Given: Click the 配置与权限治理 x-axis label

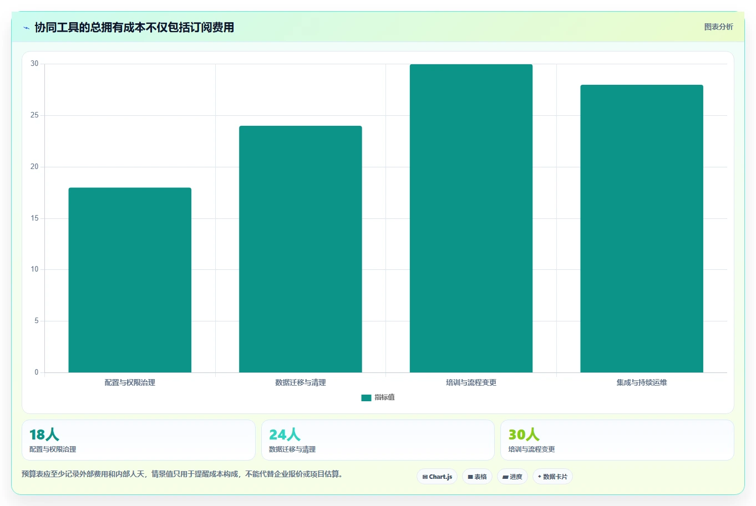Looking at the screenshot, I should tap(130, 382).
